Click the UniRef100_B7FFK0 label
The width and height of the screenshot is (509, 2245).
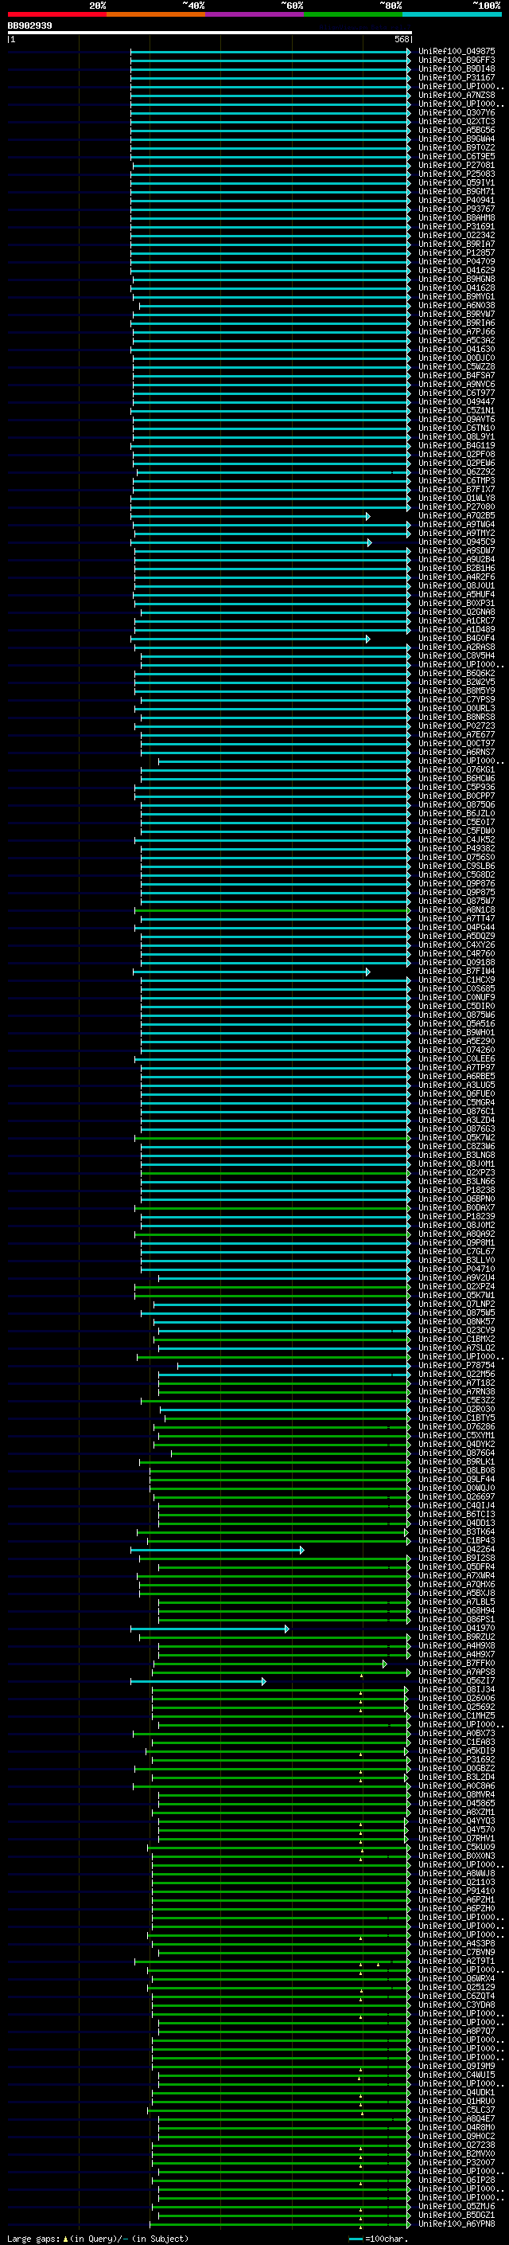(456, 1663)
